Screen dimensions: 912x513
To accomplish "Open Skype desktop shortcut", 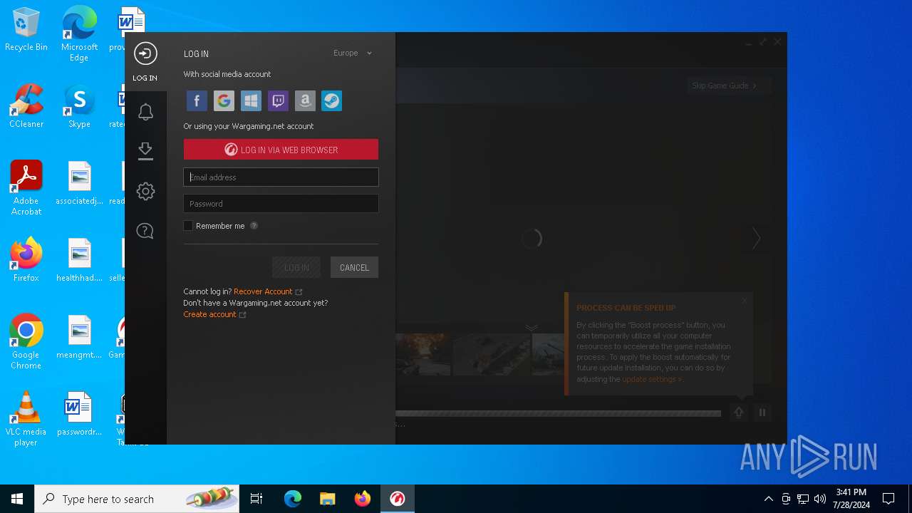I will pyautogui.click(x=79, y=107).
